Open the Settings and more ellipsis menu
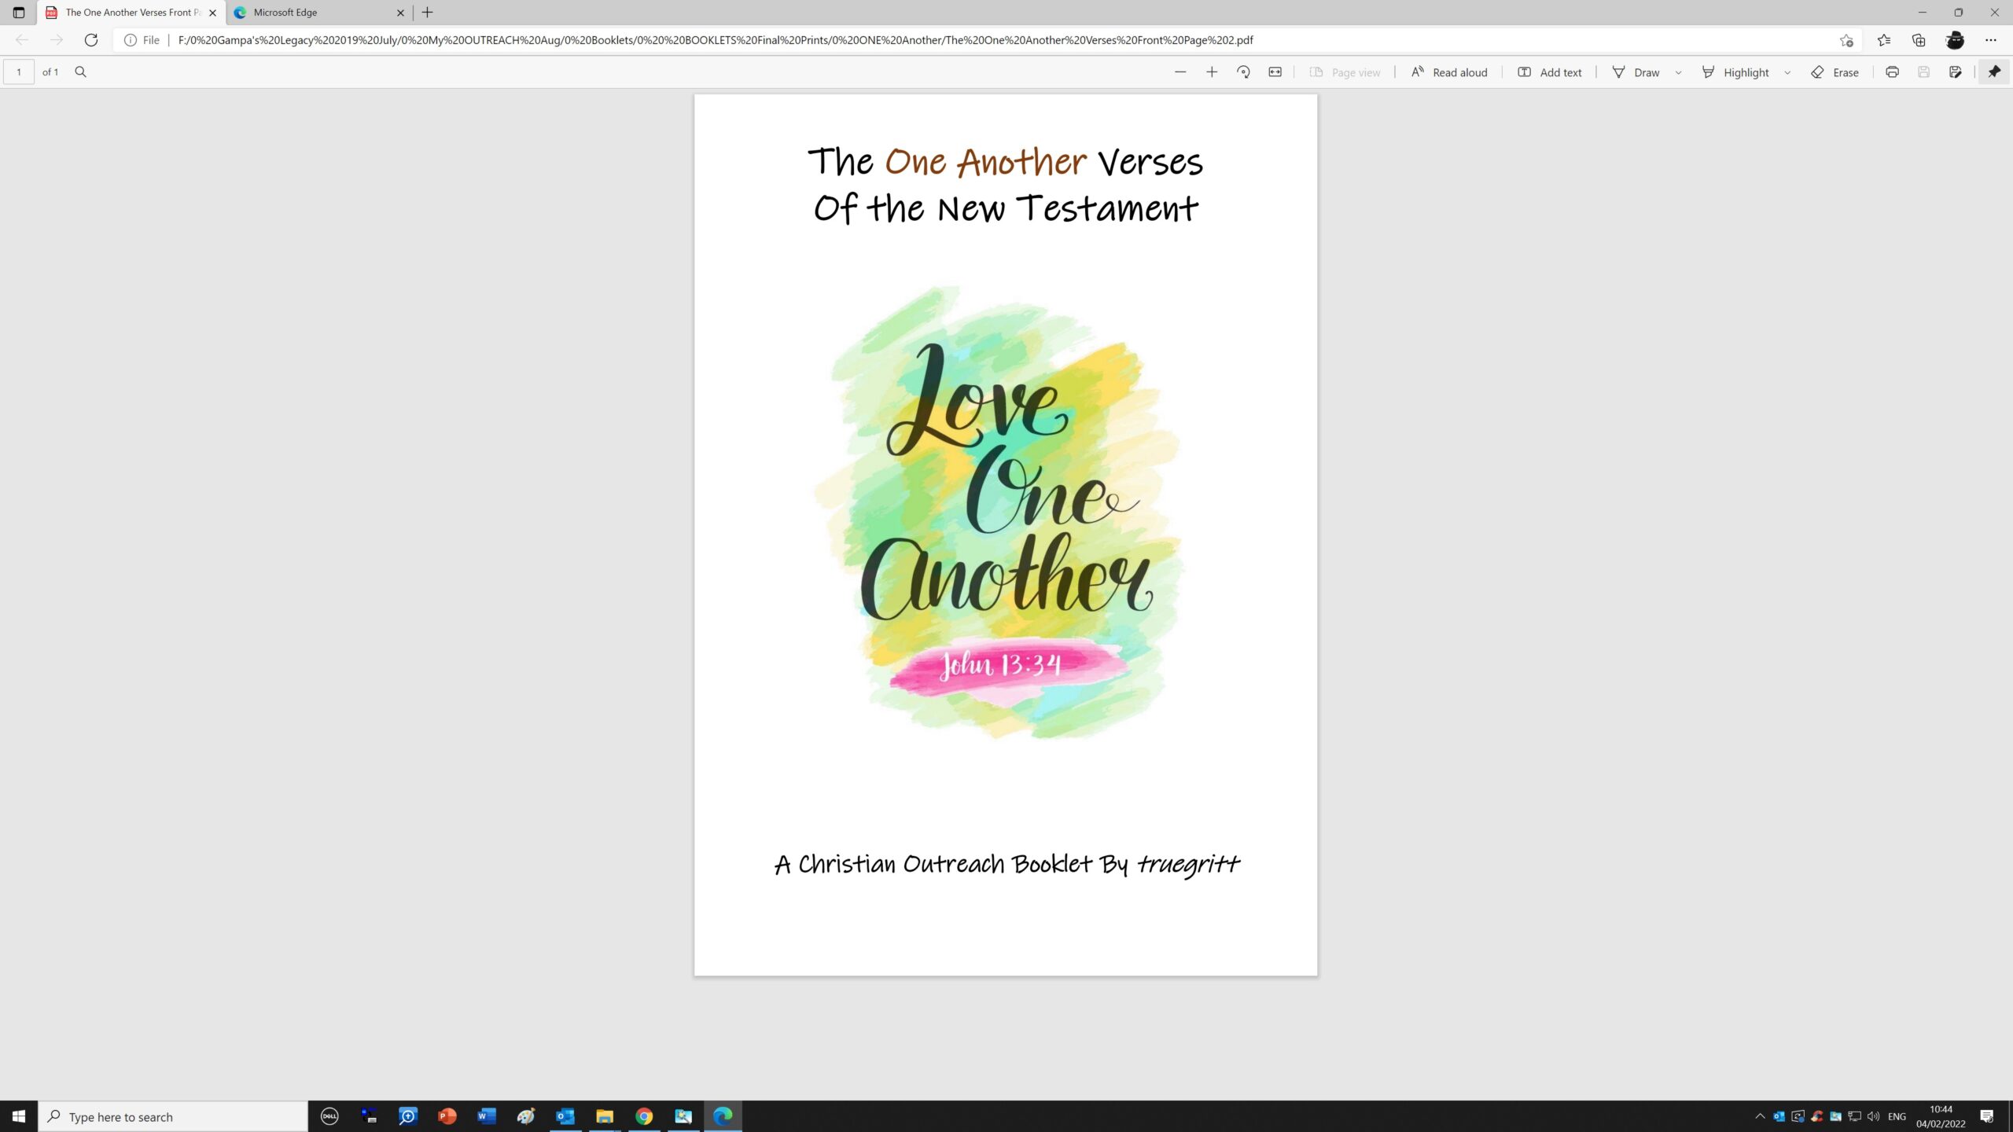This screenshot has width=2013, height=1132. 1991,40
